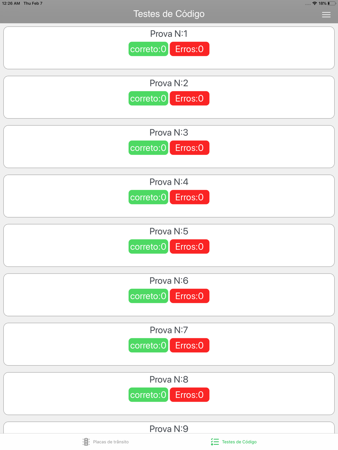Tap the traffic light icon in tab bar
The image size is (338, 450).
pos(86,442)
